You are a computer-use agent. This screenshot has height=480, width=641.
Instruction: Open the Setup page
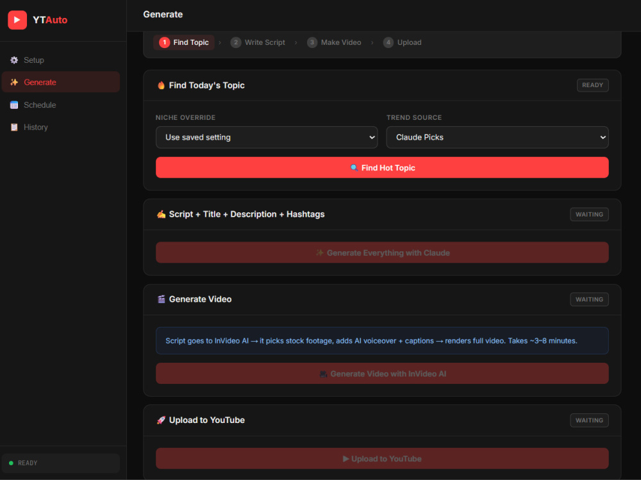tap(60, 60)
